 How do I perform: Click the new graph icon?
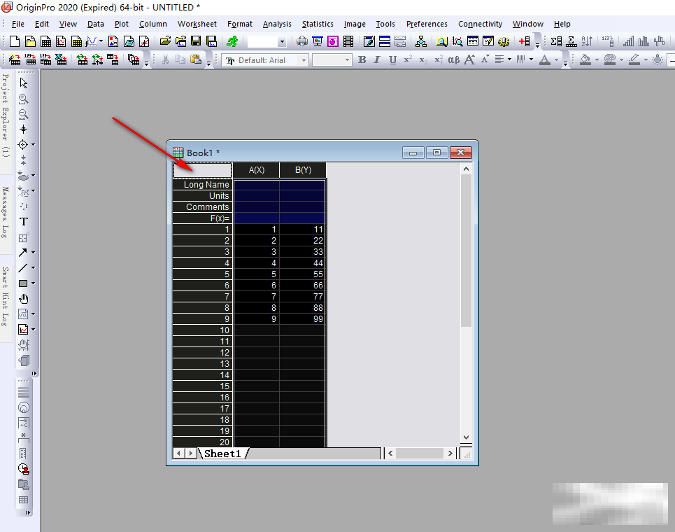(x=61, y=41)
